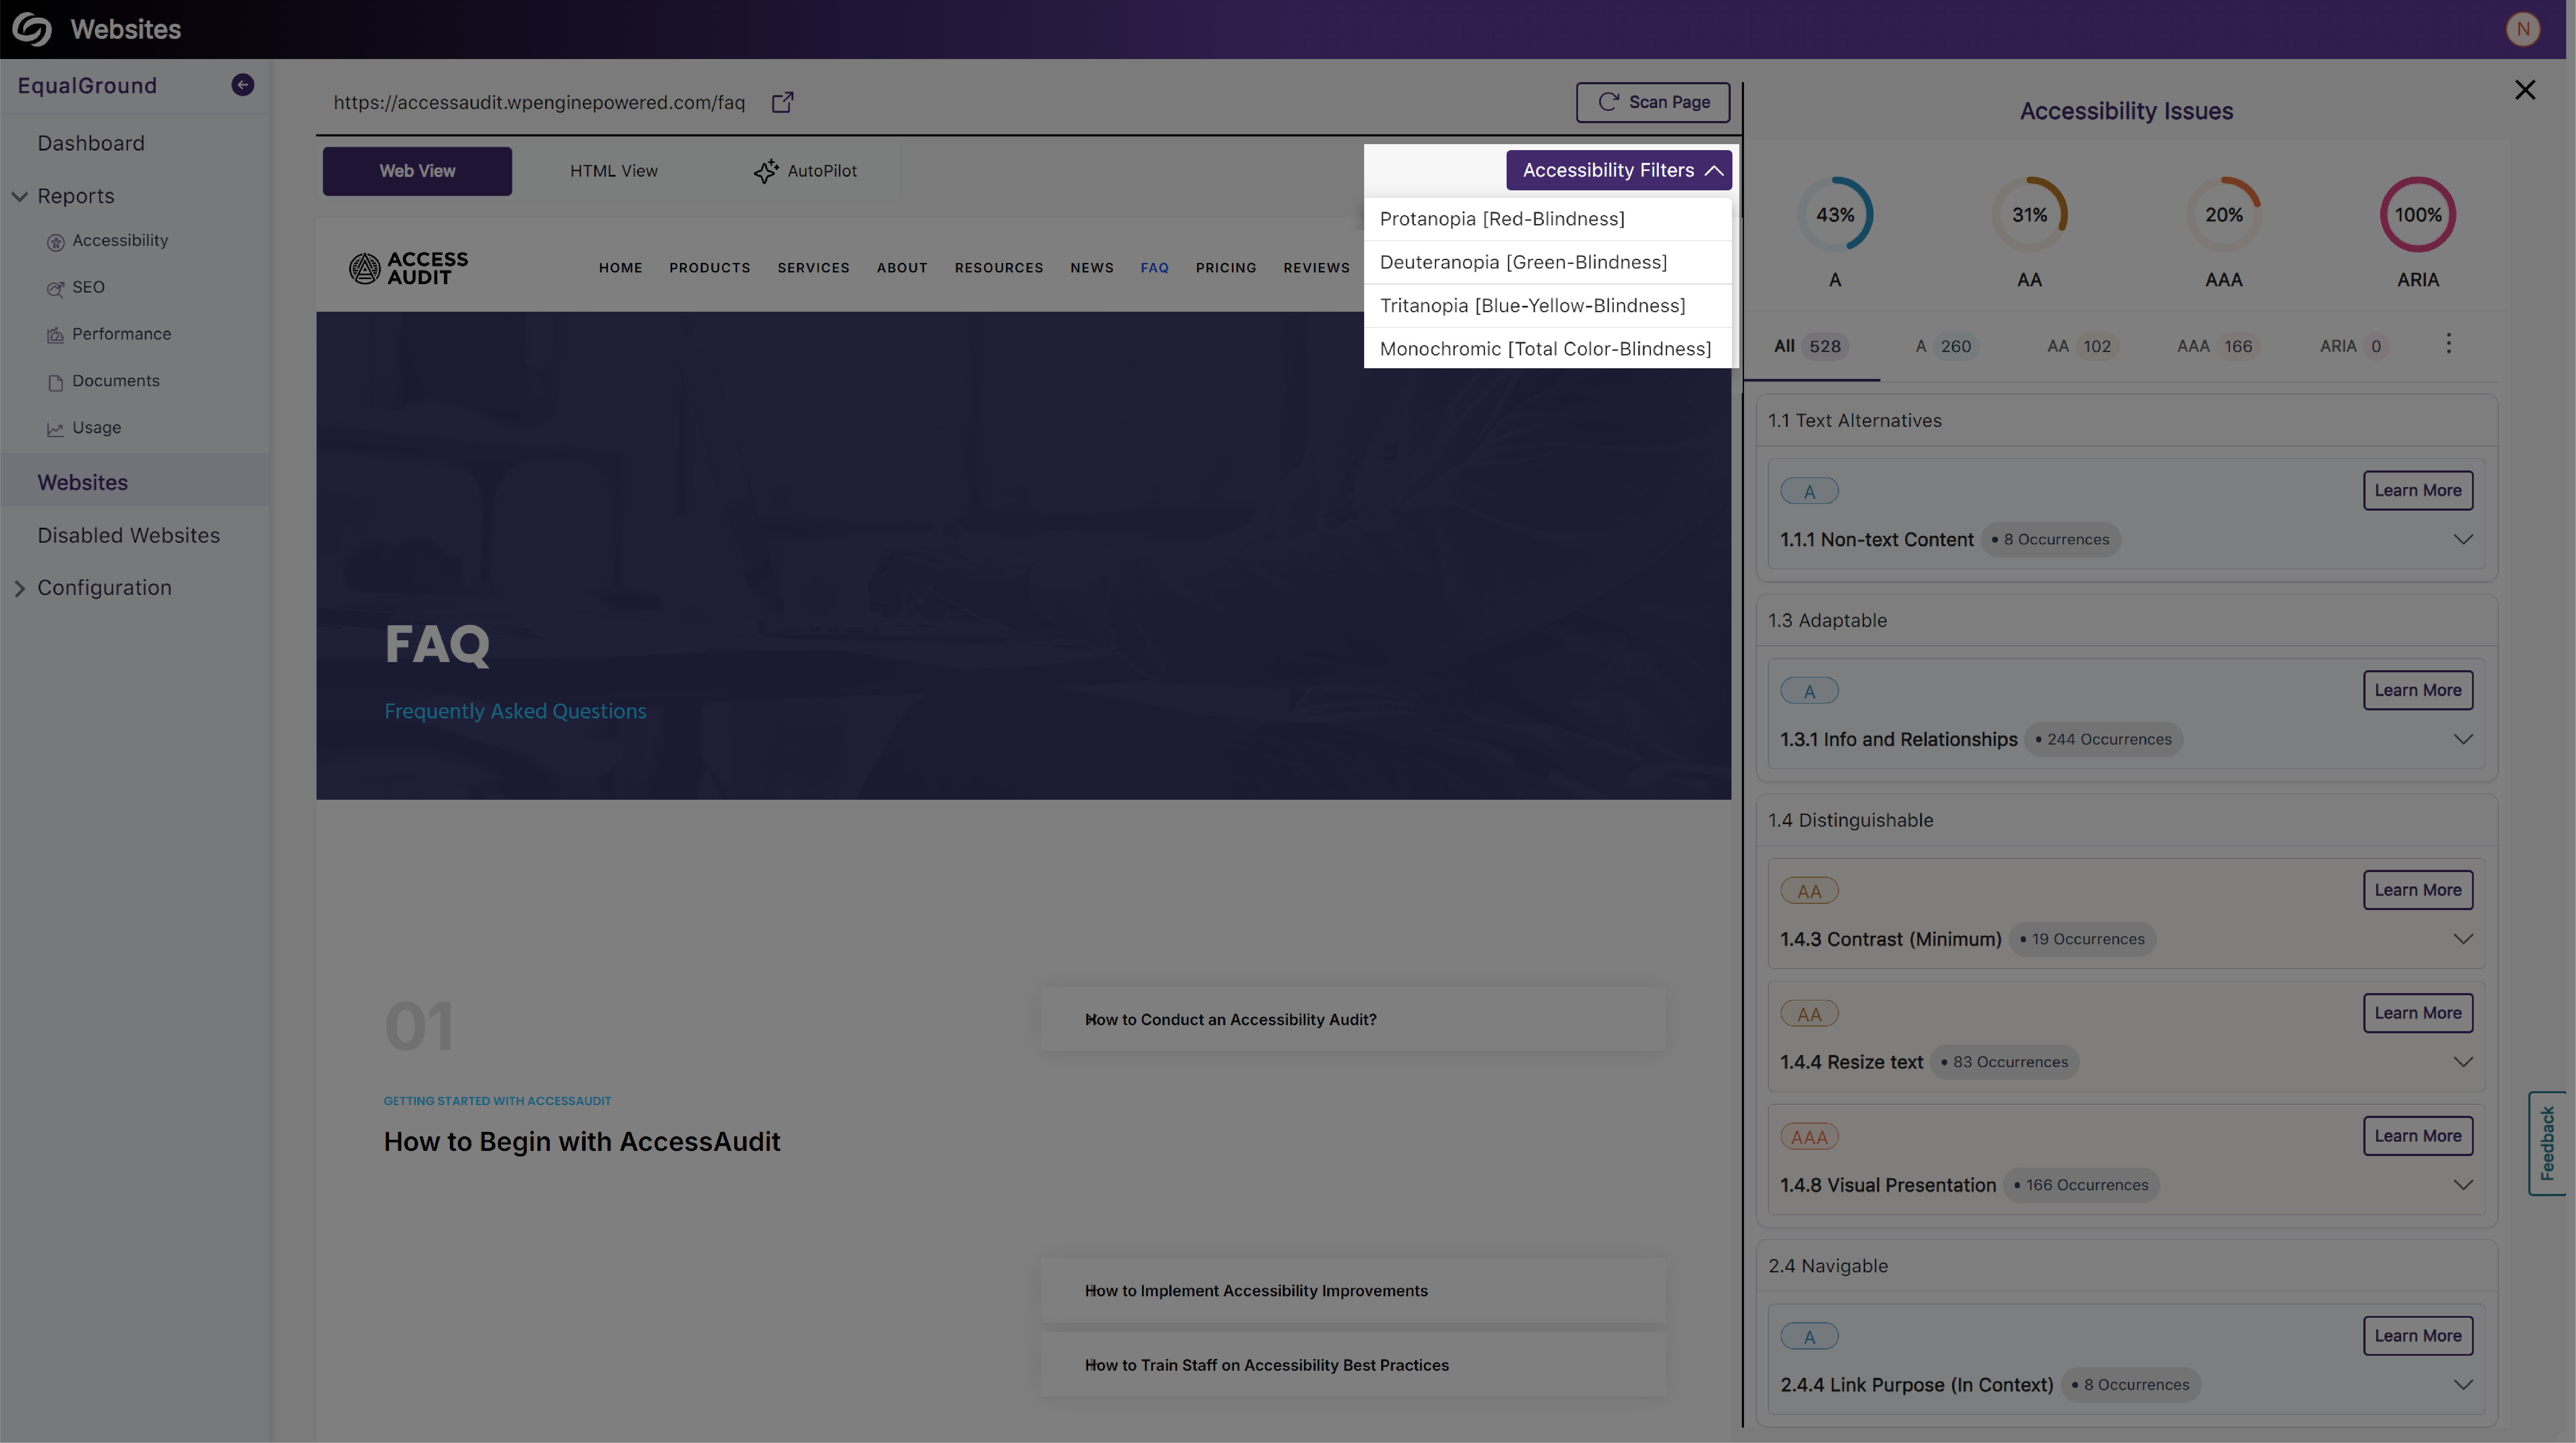Click the Access Audit site logo
Viewport: 2576px width, 1443px height.
coord(408,268)
